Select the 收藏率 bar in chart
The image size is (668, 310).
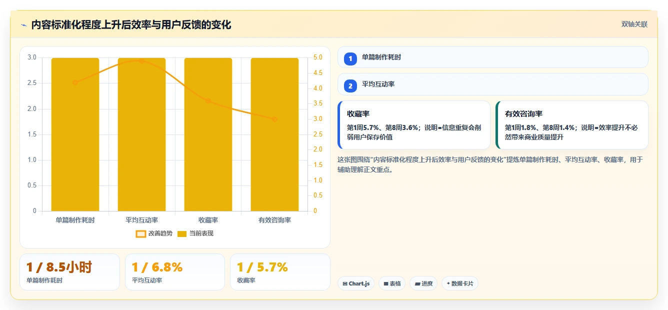coord(208,134)
